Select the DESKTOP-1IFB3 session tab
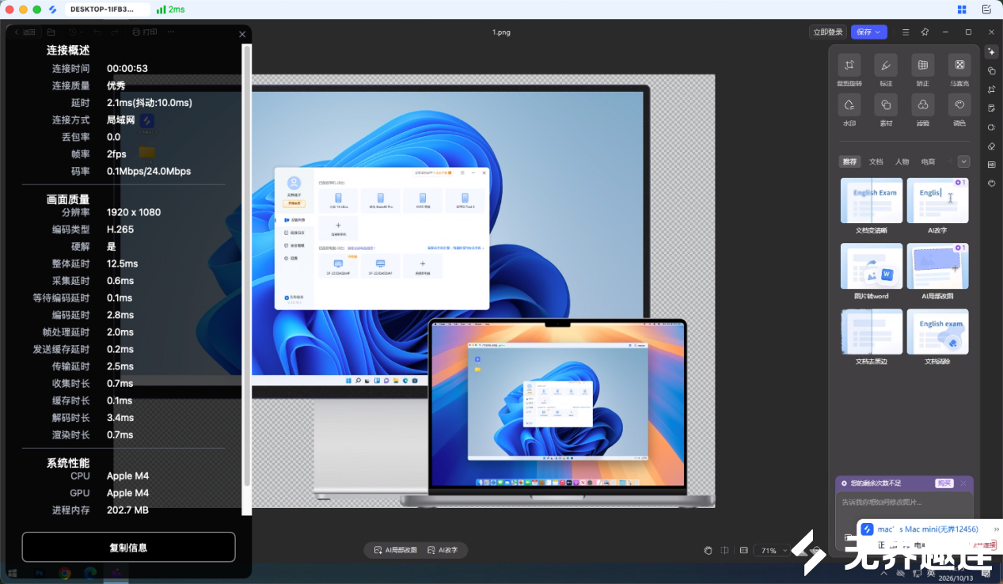 click(x=108, y=9)
